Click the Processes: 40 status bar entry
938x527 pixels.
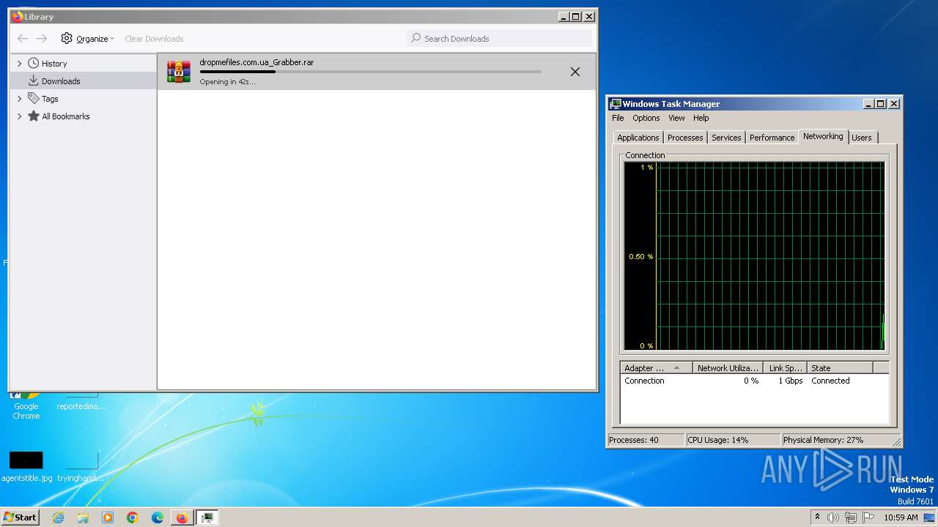[646, 440]
